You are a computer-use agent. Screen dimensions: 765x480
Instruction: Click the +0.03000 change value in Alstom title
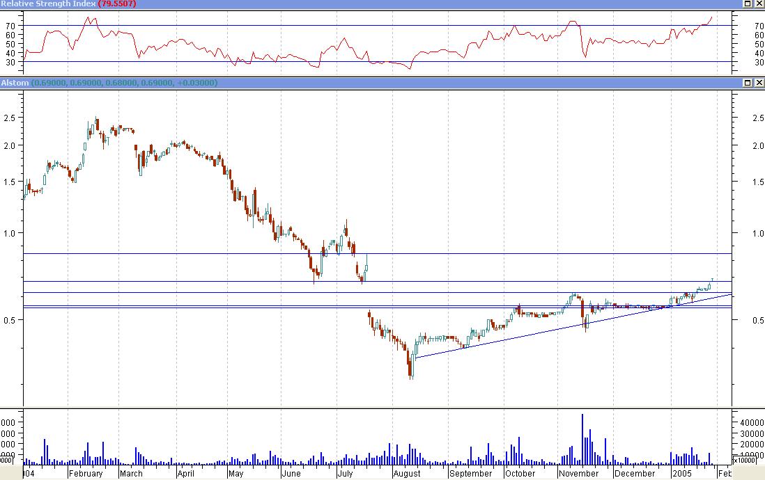tap(196, 83)
